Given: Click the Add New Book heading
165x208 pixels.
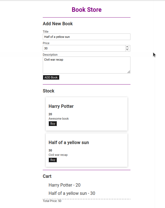Looking at the screenshot, I should pyautogui.click(x=58, y=24).
